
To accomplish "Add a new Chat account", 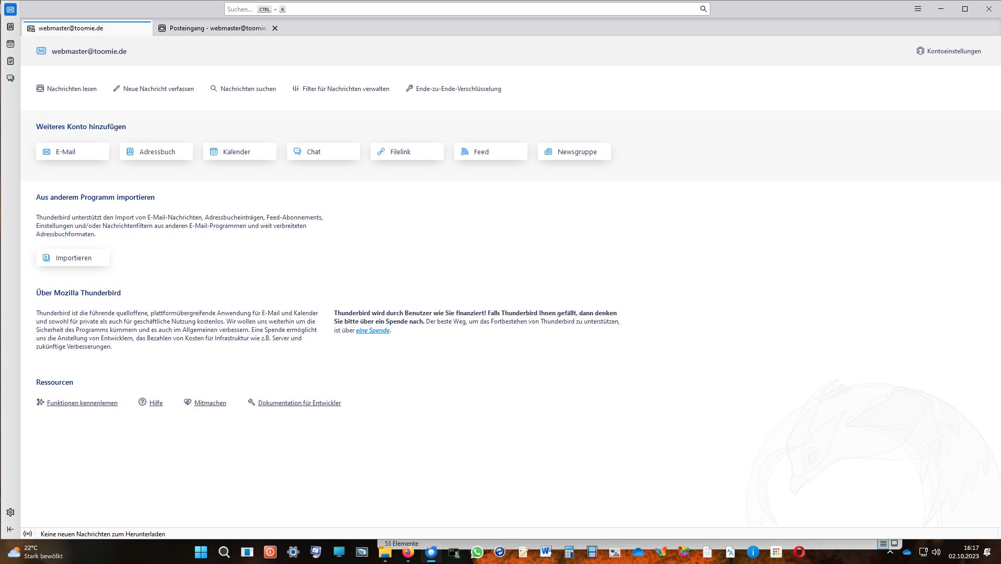I will tap(324, 152).
